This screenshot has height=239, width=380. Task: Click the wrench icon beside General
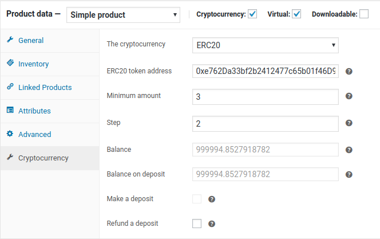[x=10, y=40]
